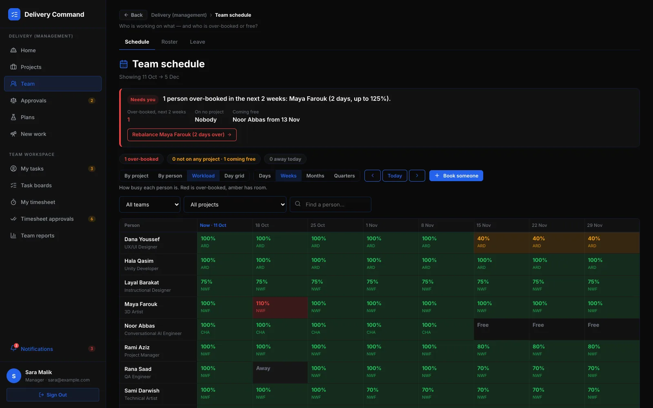Open Approvals scales icon
Image resolution: width=653 pixels, height=408 pixels.
[13, 100]
